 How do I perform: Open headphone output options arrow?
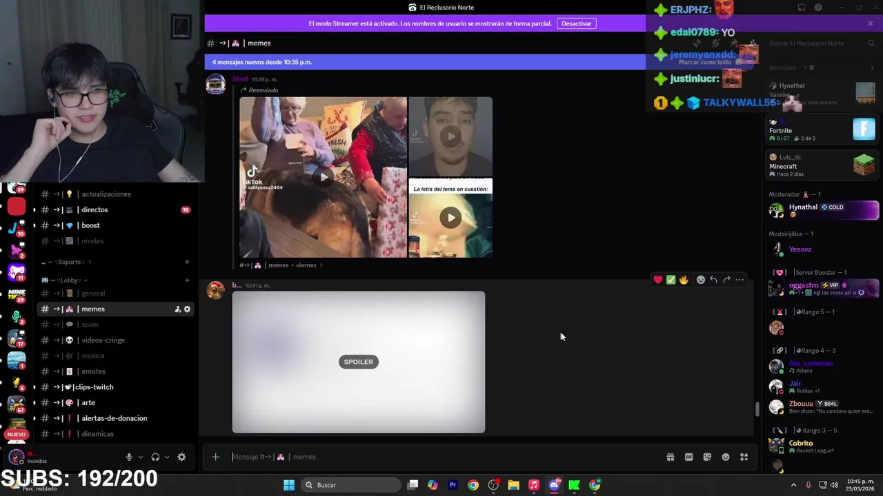pyautogui.click(x=167, y=457)
